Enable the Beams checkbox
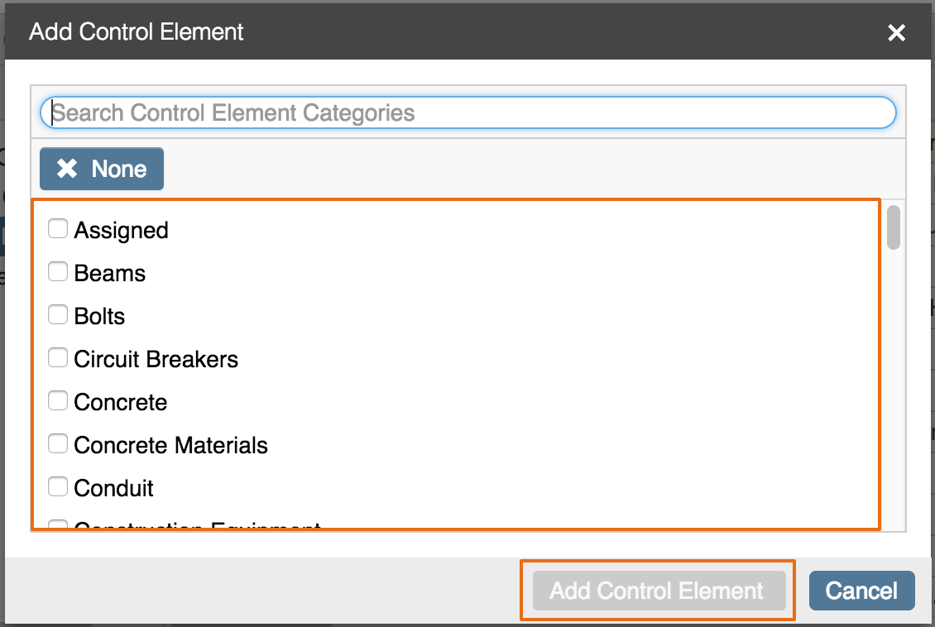The height and width of the screenshot is (627, 935). point(58,271)
